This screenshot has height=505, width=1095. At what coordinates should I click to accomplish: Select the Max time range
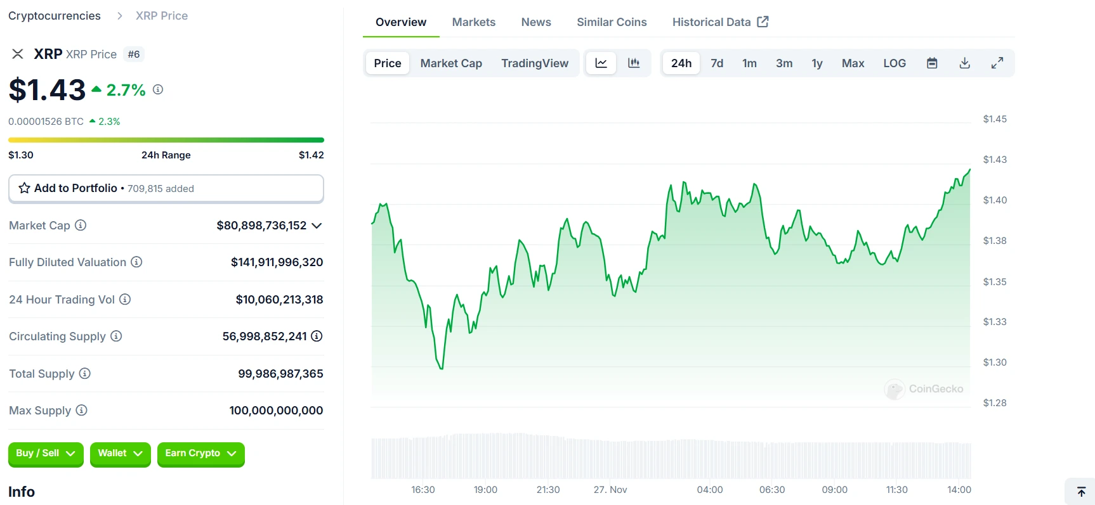coord(853,63)
